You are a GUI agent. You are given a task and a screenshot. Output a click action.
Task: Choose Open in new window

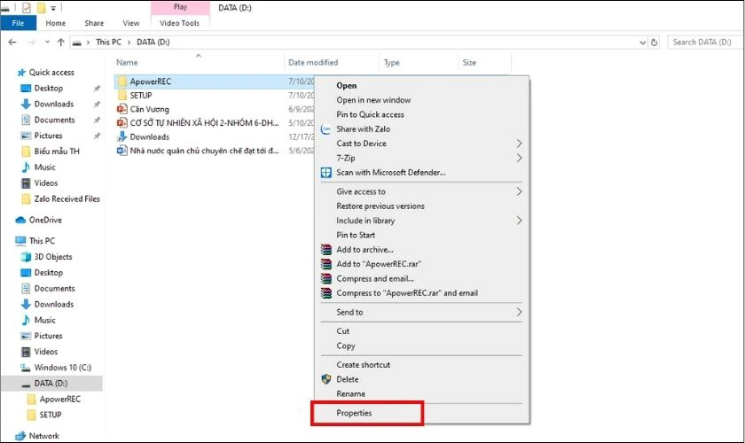373,100
